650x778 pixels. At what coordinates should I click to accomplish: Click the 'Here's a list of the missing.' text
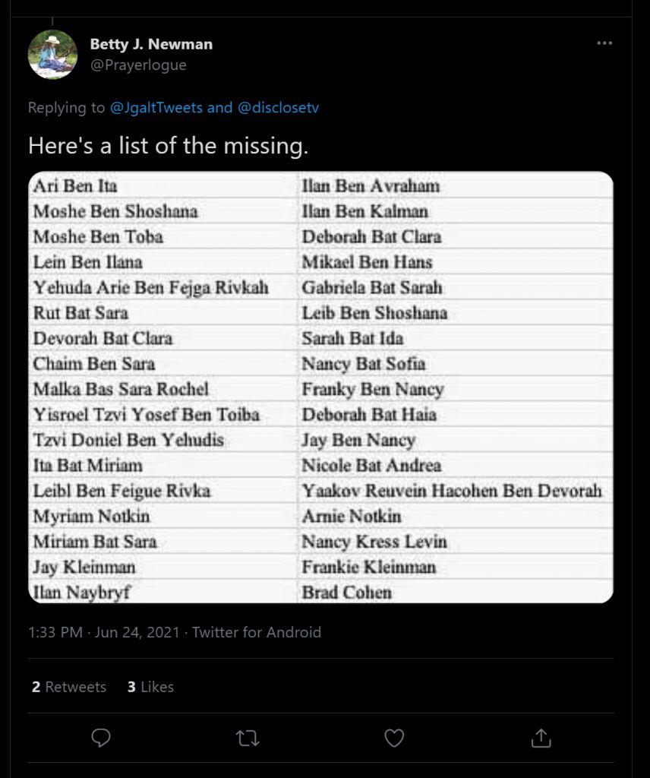pyautogui.click(x=168, y=146)
